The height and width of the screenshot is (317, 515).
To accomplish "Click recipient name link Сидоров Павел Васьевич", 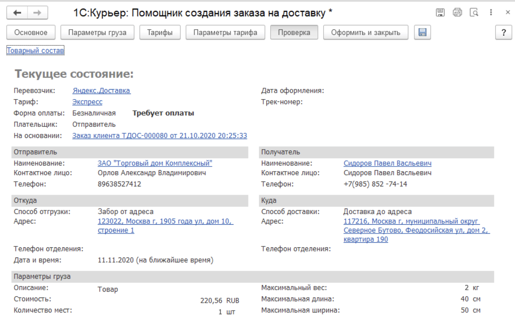I will [387, 163].
